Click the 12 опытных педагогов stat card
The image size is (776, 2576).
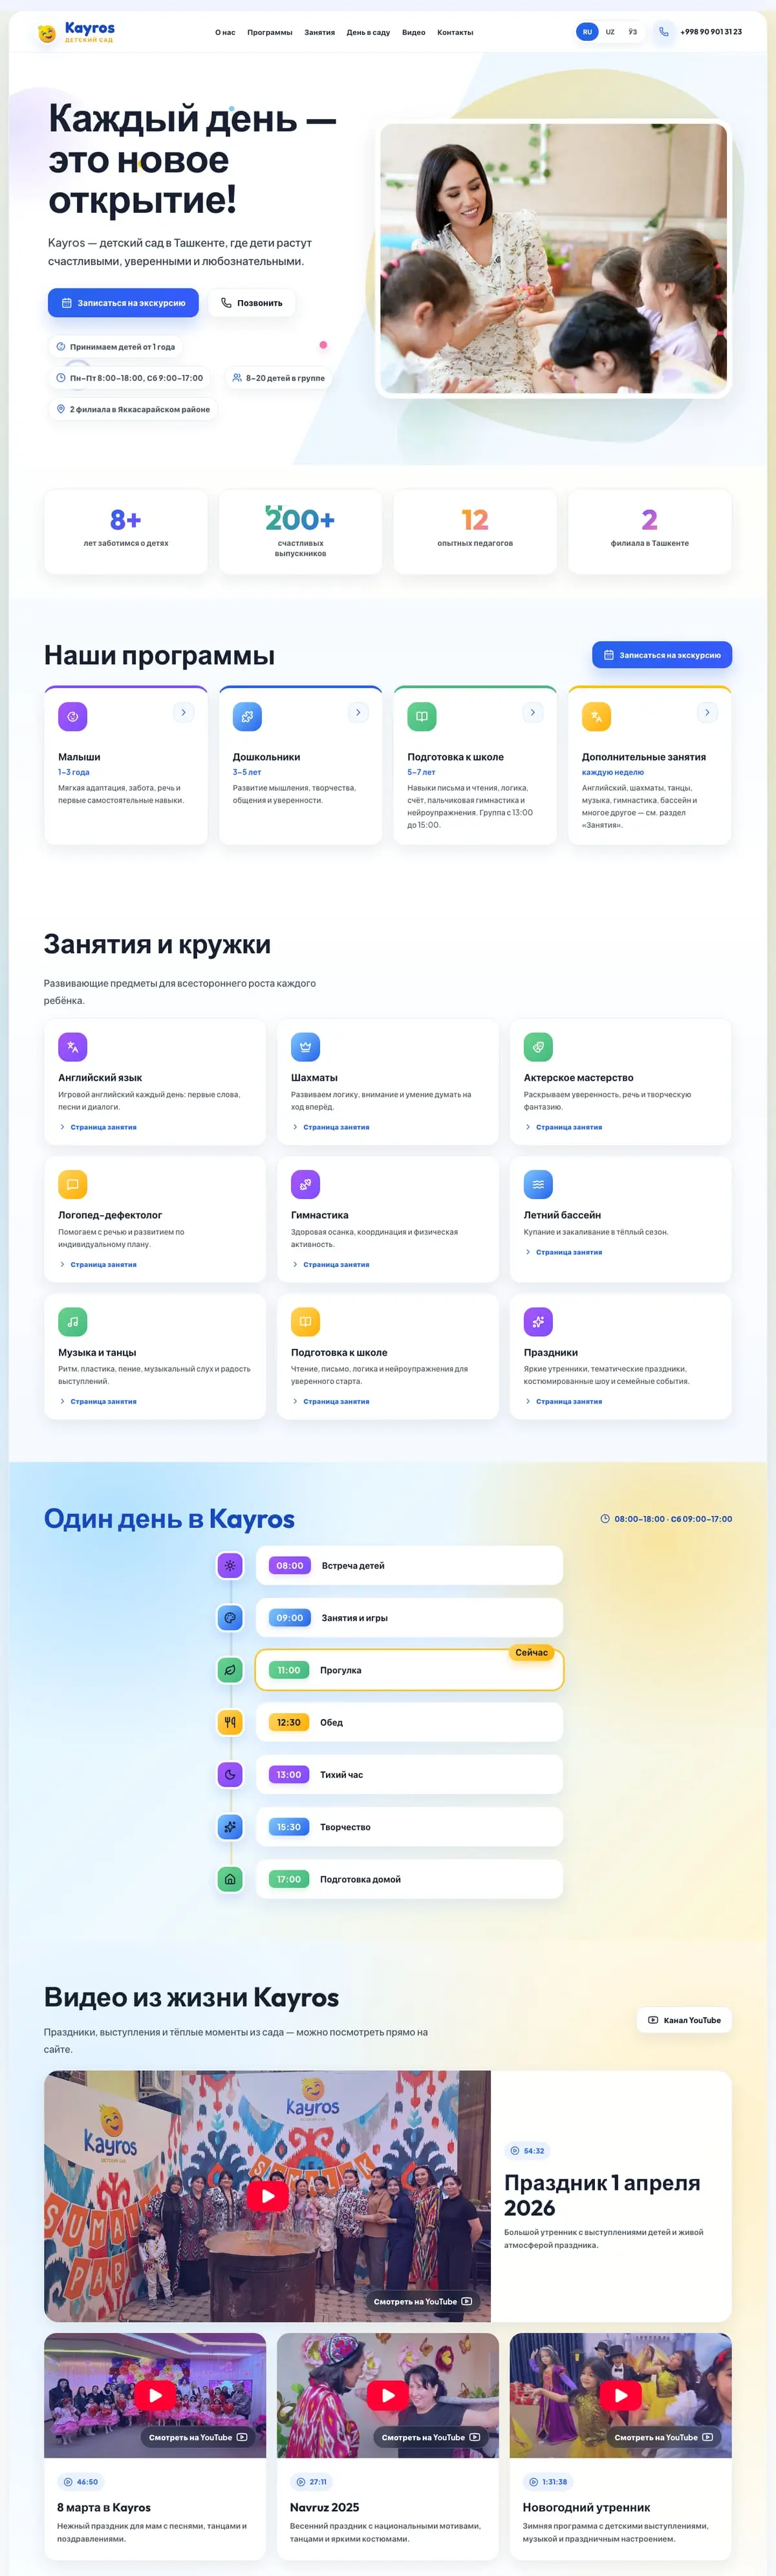[475, 531]
